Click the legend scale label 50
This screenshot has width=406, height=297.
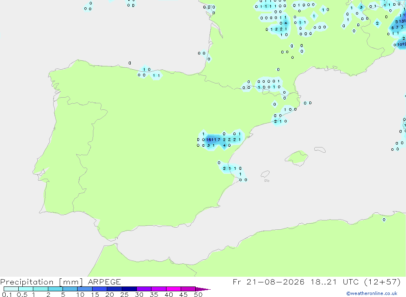click(198, 295)
